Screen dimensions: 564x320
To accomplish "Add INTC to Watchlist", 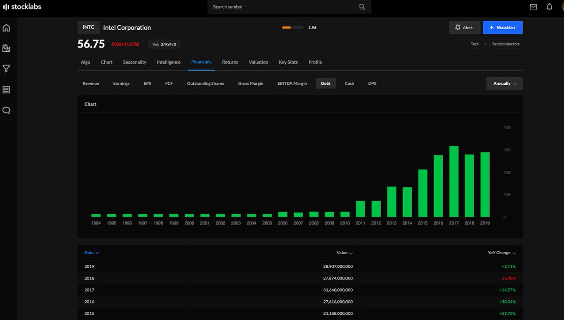I will 502,27.
